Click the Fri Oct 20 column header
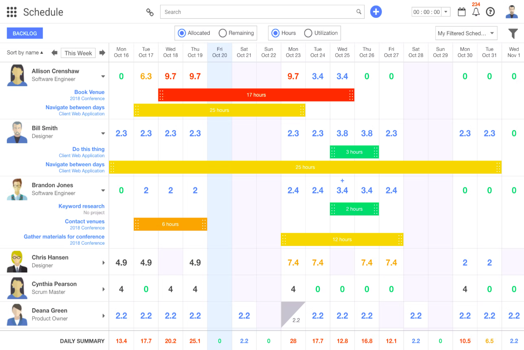This screenshot has height=350, width=524. [x=220, y=52]
